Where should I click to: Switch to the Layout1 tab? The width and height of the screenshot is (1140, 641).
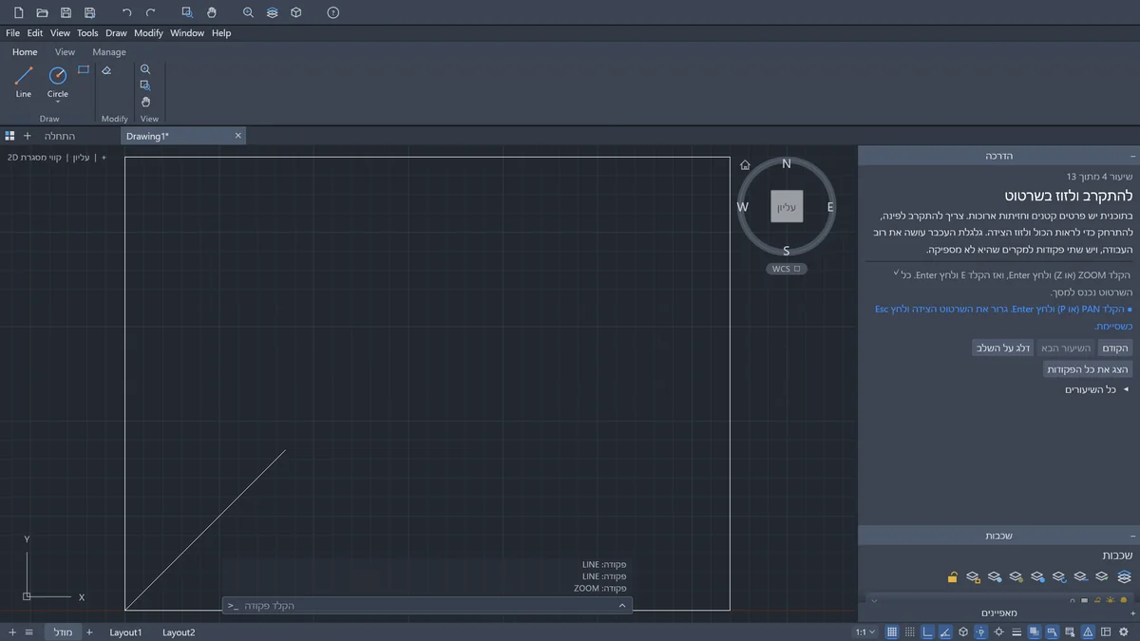pyautogui.click(x=125, y=632)
